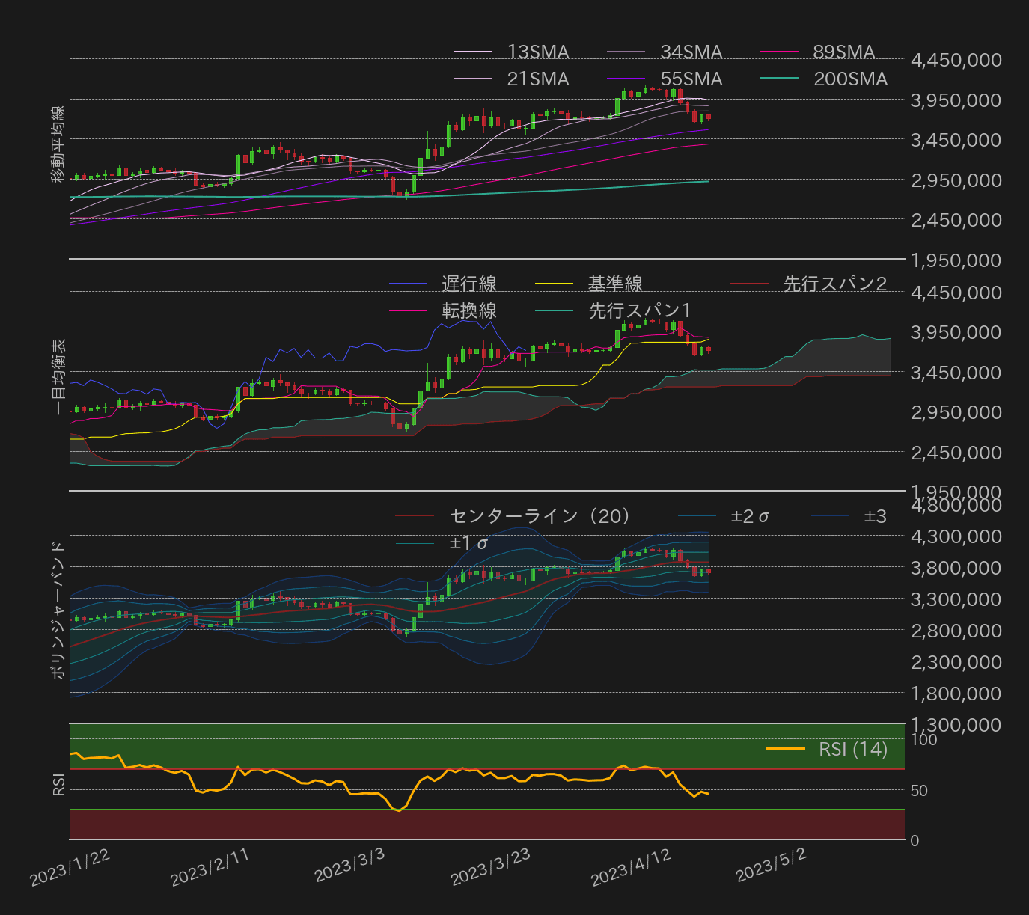Select the 34SMA legend line marker
1029x915 pixels.
point(627,52)
